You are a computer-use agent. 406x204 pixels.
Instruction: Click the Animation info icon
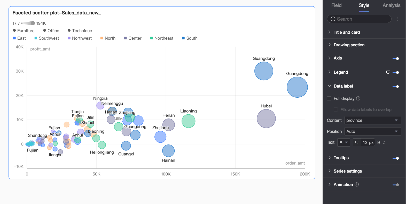(x=357, y=184)
